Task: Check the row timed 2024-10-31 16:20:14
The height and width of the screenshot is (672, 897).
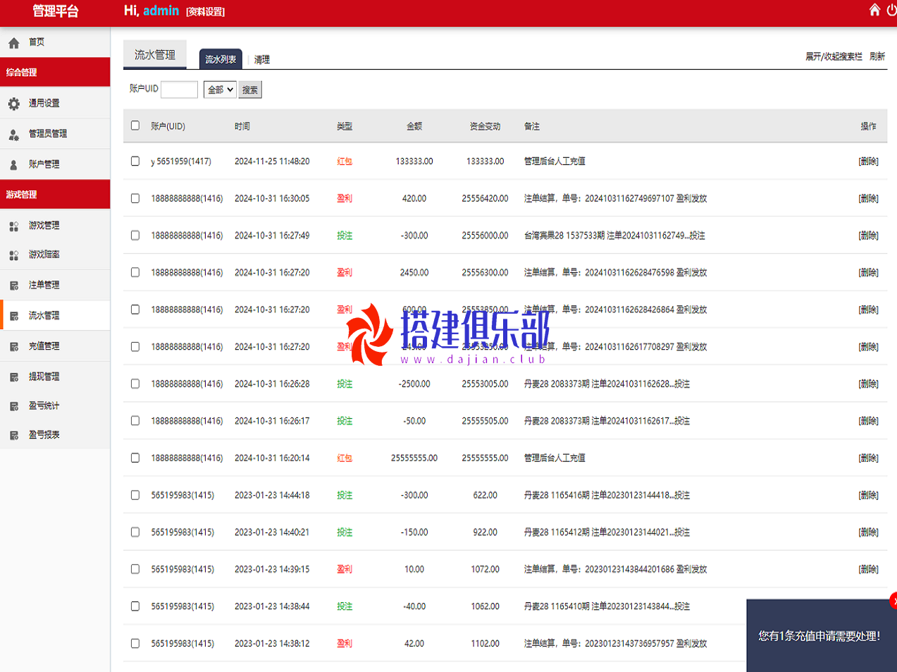Action: (x=135, y=458)
